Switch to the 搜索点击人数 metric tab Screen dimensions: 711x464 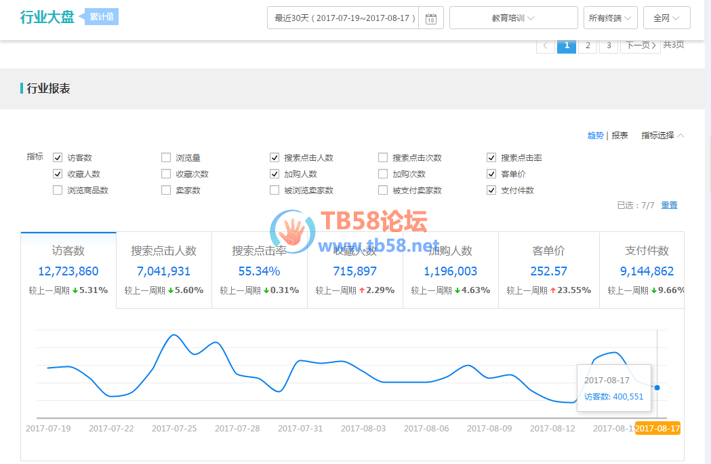click(164, 270)
